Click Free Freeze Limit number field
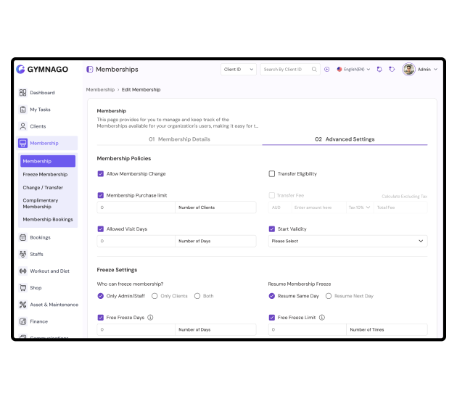This screenshot has height=399, width=457. click(307, 329)
